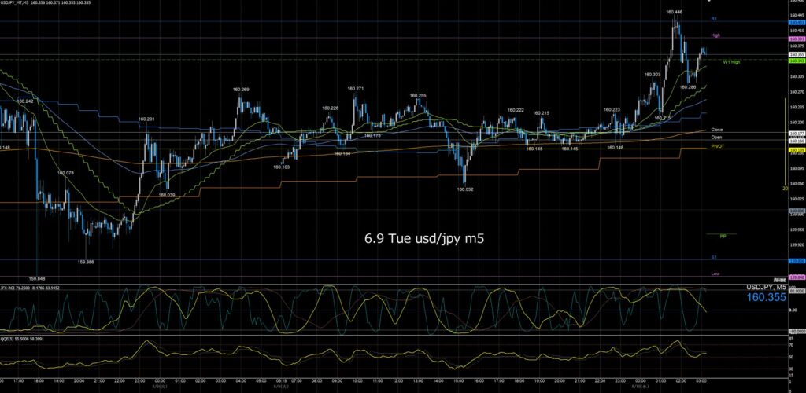Click the large 160.355 price display
The width and height of the screenshot is (806, 393).
point(766,297)
